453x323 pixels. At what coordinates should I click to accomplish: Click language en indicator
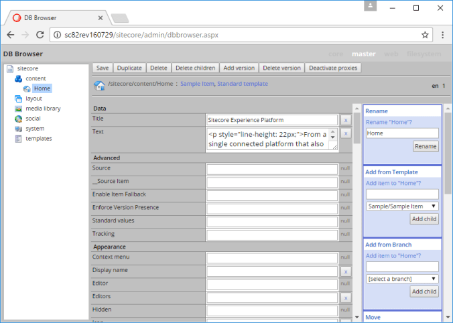[435, 86]
